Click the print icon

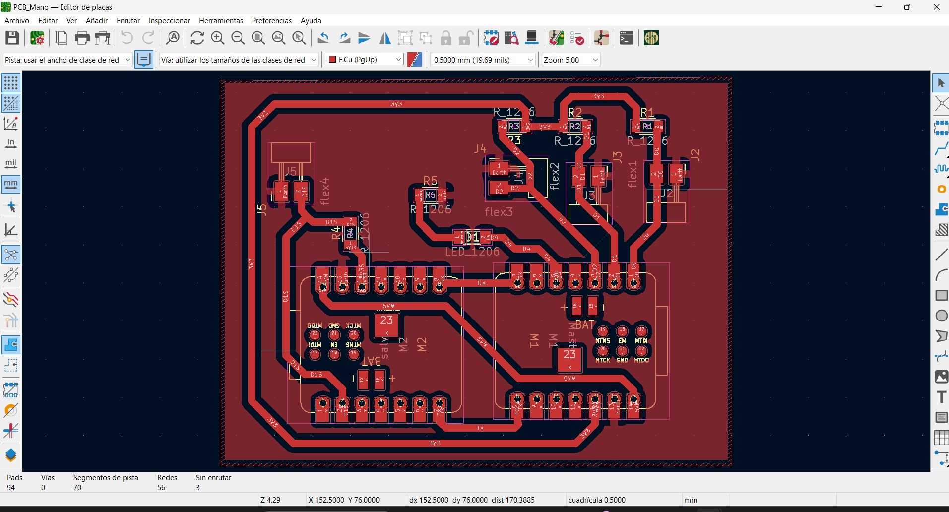[82, 38]
